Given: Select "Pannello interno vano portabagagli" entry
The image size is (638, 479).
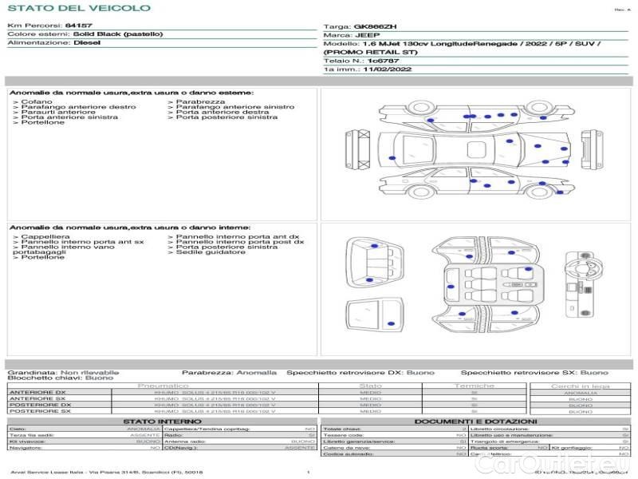Looking at the screenshot, I should point(64,249).
